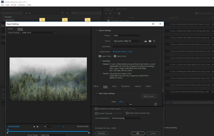Switch to the Multiplexer tab
This screenshot has width=214, height=136.
click(125, 86)
